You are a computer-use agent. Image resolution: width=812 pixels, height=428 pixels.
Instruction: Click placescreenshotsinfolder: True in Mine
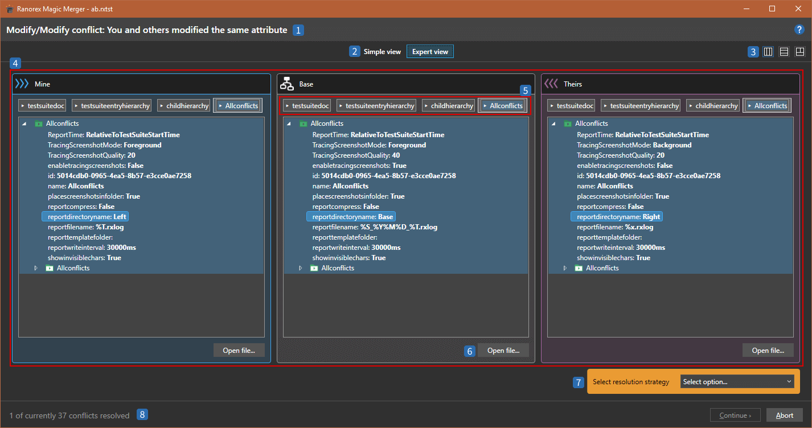coord(94,196)
